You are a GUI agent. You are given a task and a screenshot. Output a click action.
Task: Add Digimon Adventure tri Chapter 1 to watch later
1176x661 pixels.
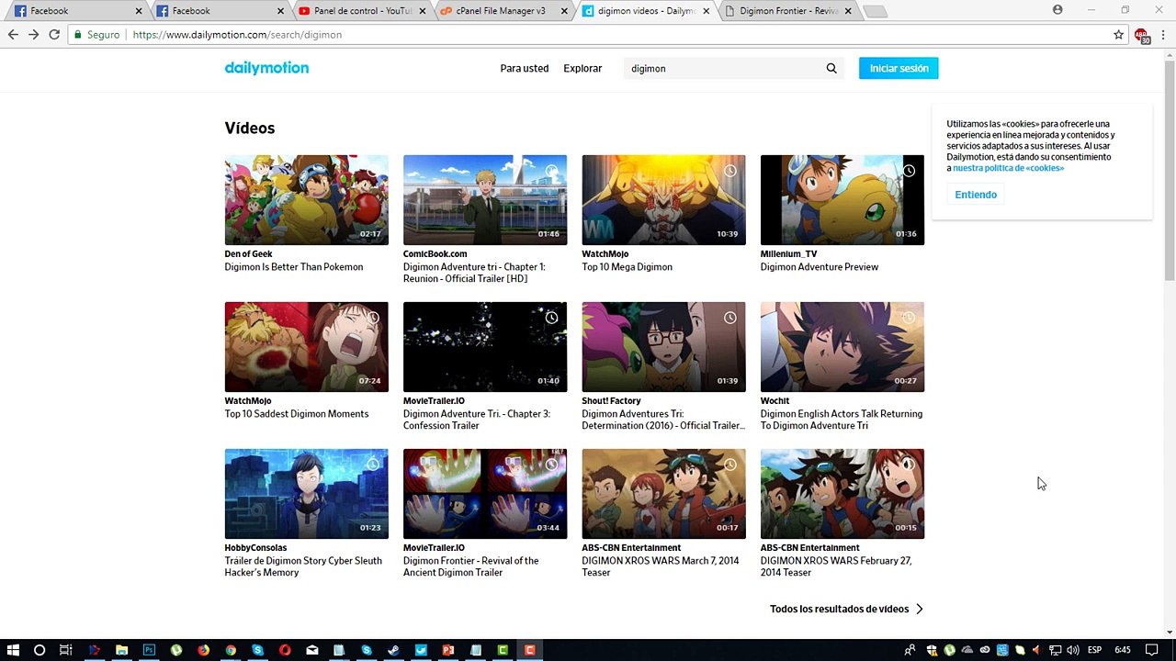(551, 171)
